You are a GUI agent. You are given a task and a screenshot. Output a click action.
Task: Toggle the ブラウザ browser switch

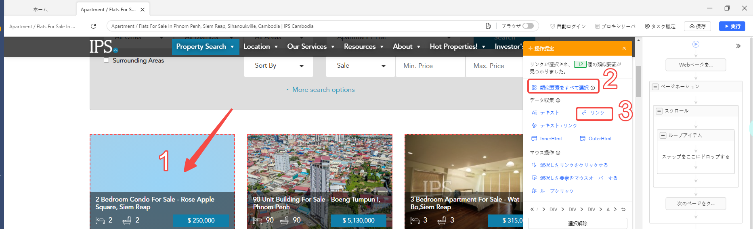[528, 26]
